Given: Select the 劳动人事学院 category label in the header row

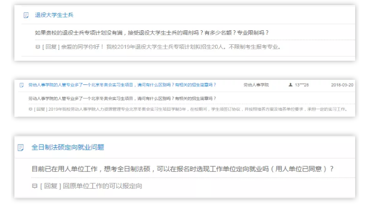Looking at the screenshot, I should point(256,84).
